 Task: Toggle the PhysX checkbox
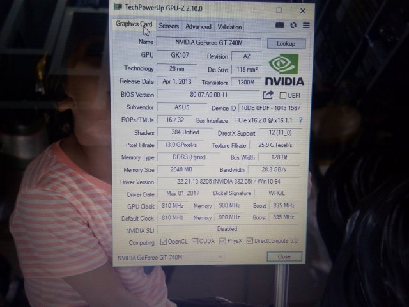pyautogui.click(x=222, y=242)
